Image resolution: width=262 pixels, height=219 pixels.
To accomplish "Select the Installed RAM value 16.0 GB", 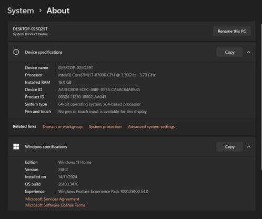I will pos(65,82).
